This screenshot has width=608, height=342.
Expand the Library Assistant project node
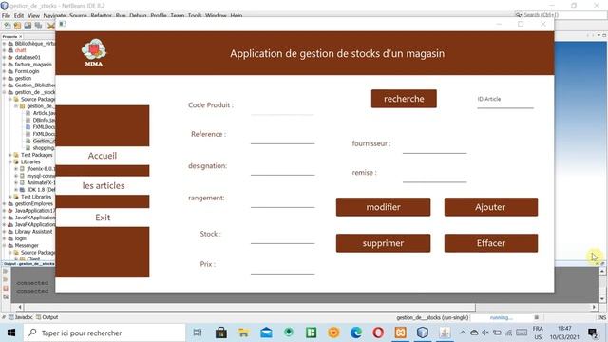click(x=4, y=232)
